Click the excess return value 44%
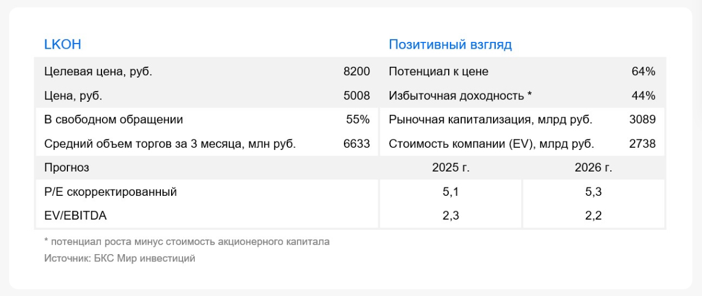Image resolution: width=702 pixels, height=296 pixels. pos(644,96)
